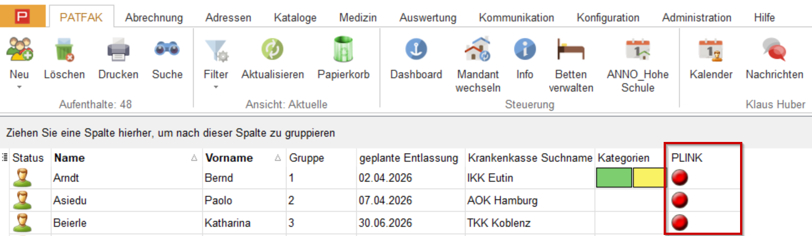Click Mandant wechseln house icon
This screenshot has width=812, height=236.
(478, 51)
